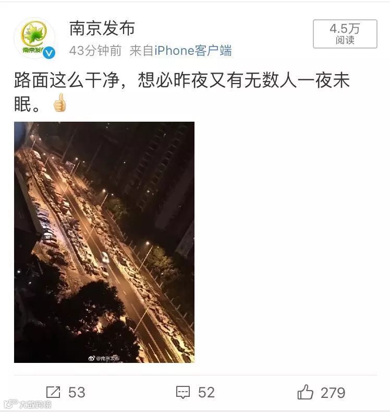Click the like count 279
Image resolution: width=390 pixels, height=412 pixels.
click(x=333, y=393)
